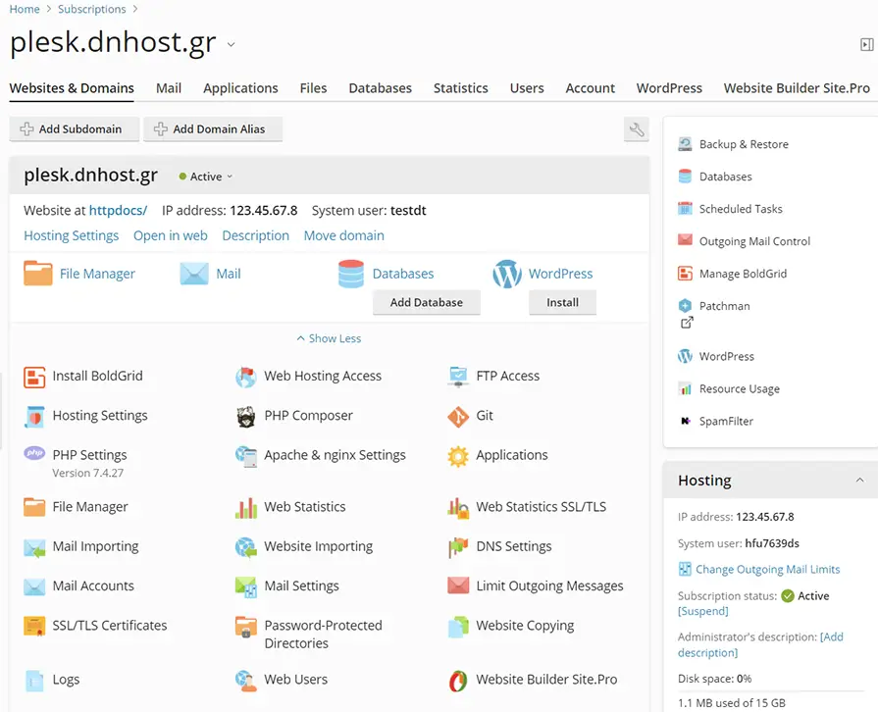Click the Logs icon
This screenshot has width=878, height=712.
34,681
